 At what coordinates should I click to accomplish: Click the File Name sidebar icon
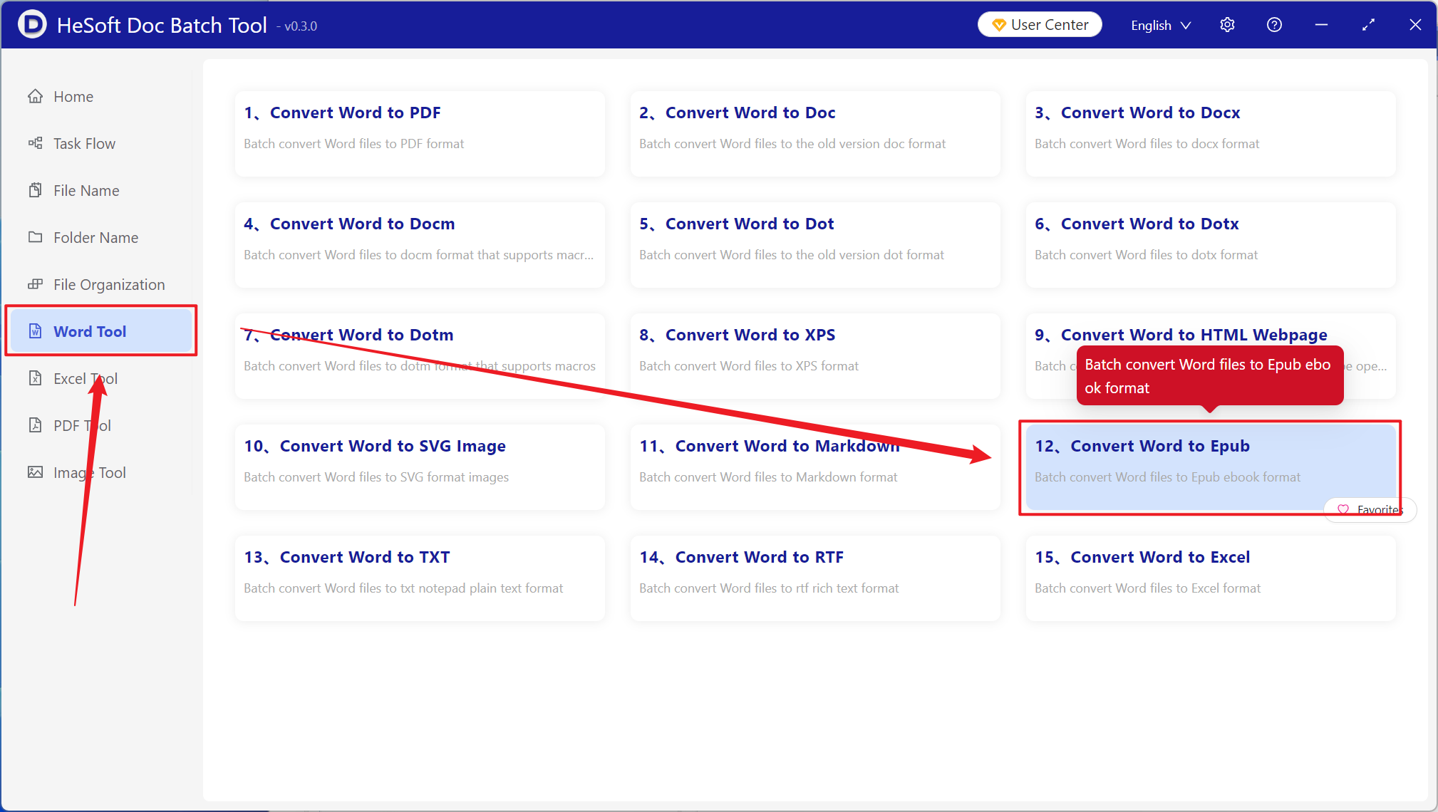(35, 190)
